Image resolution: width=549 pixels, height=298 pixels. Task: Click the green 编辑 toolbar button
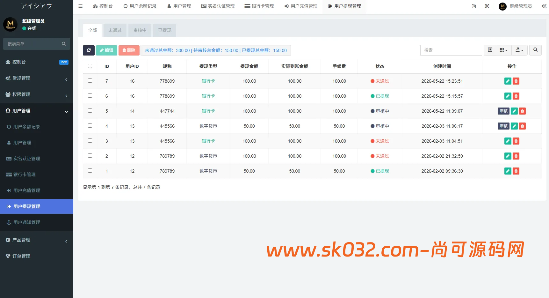click(106, 50)
